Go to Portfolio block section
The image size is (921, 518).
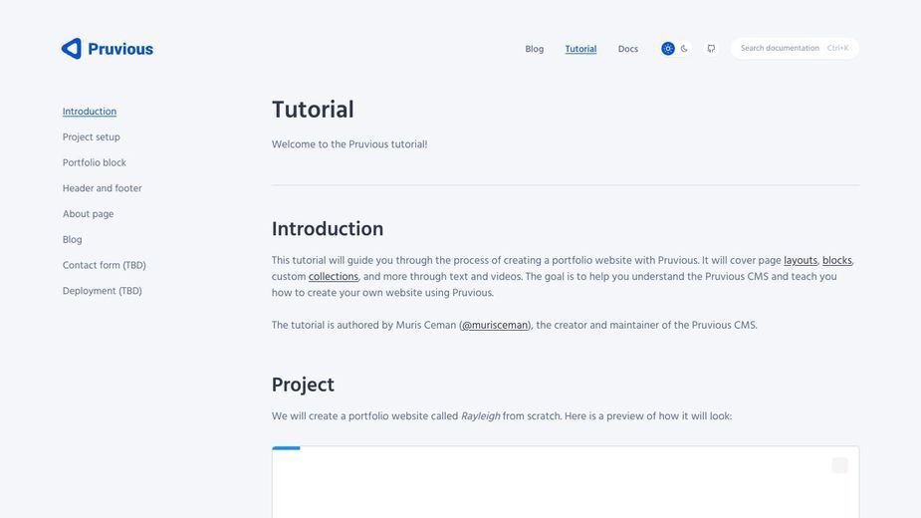point(94,162)
